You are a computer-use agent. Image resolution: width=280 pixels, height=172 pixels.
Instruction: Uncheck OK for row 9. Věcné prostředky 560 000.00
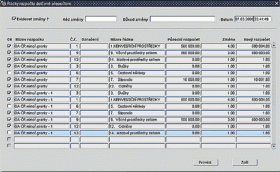[x=9, y=53]
